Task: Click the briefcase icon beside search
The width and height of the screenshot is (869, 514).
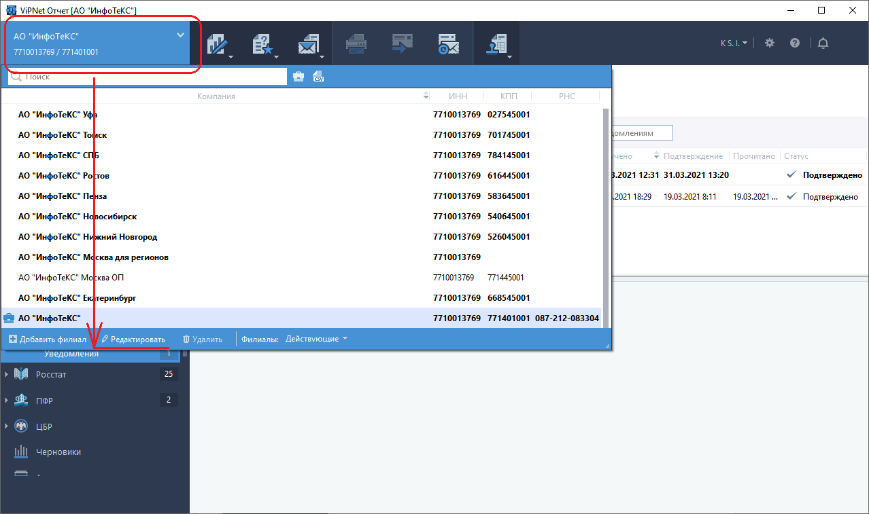Action: pos(299,77)
